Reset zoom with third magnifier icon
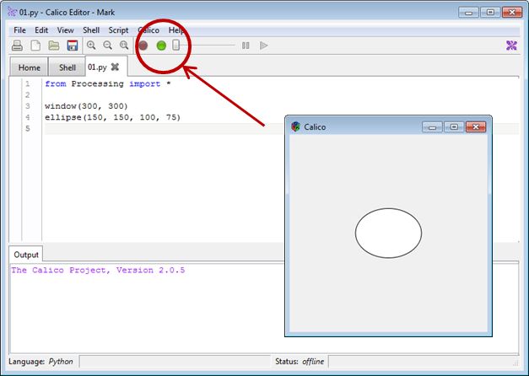 (x=124, y=46)
